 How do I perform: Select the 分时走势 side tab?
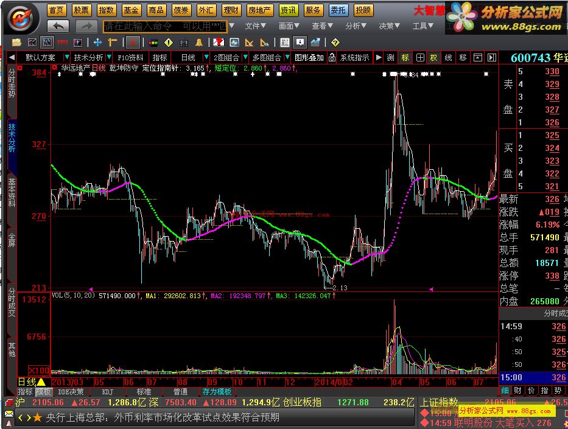[x=12, y=83]
